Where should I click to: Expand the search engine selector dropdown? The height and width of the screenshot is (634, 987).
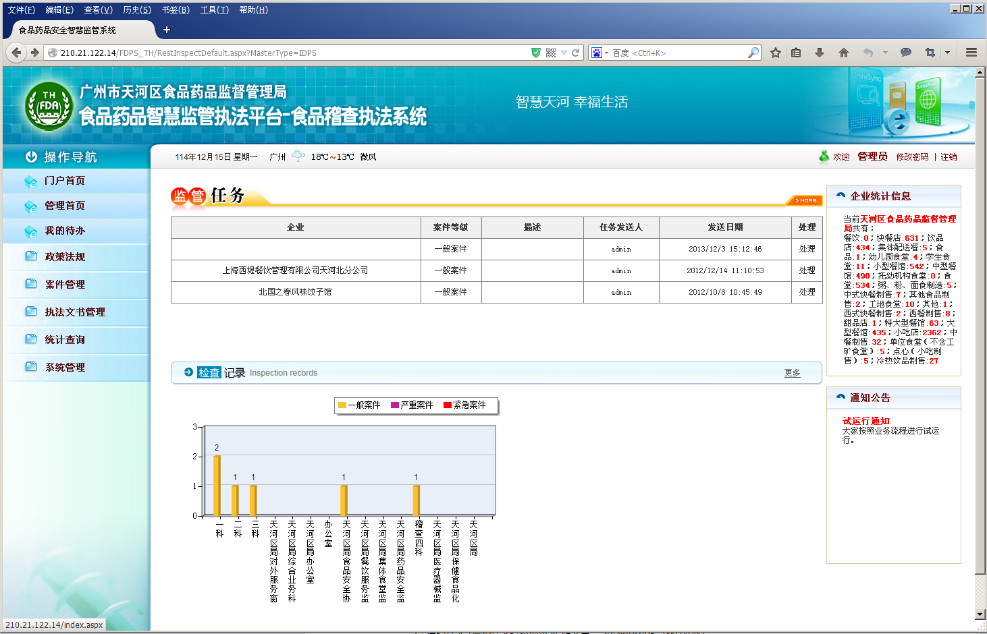click(606, 53)
